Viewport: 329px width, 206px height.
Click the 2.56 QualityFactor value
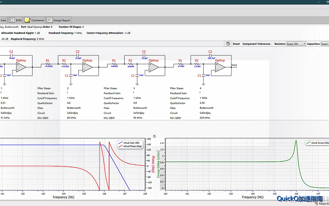202,103
